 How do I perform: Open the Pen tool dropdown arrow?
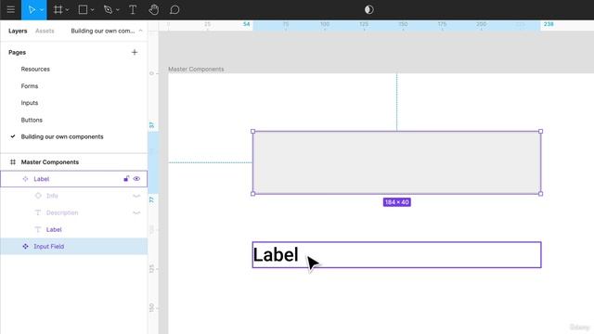118,10
